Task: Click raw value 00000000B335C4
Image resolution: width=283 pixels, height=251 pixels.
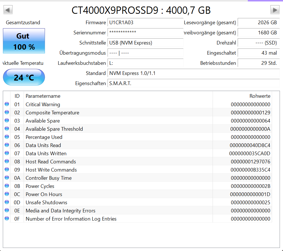Action: [250, 170]
